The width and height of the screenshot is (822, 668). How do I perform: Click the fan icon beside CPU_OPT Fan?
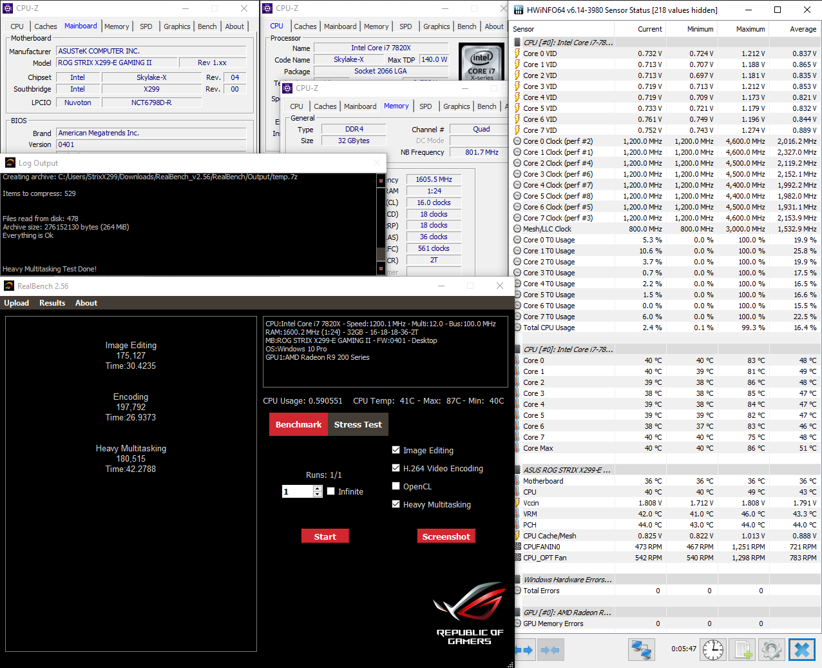coord(517,558)
